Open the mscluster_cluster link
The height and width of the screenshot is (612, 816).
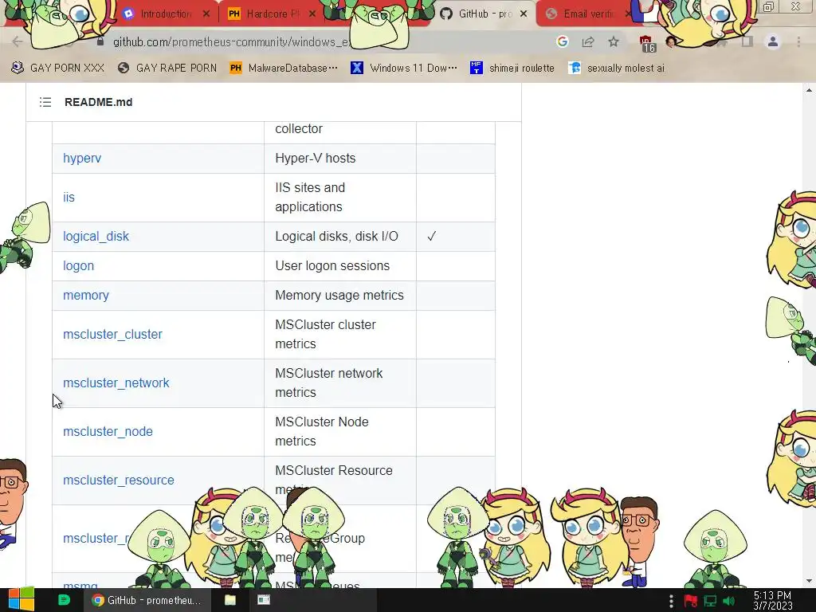coord(112,334)
